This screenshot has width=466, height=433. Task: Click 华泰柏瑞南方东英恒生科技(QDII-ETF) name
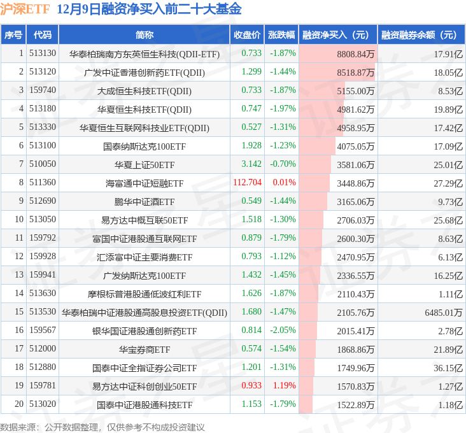pos(145,54)
